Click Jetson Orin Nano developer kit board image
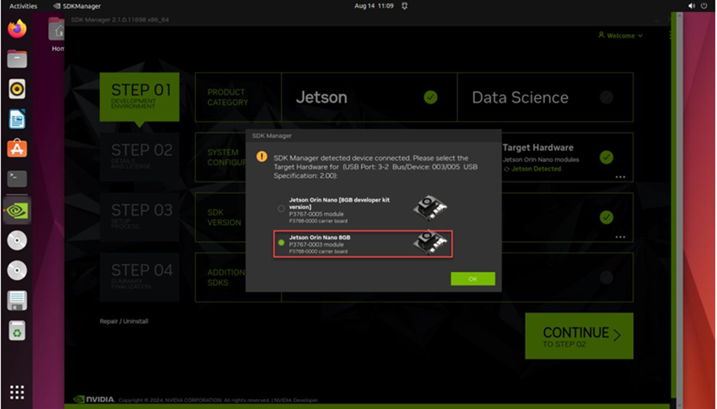 point(430,208)
